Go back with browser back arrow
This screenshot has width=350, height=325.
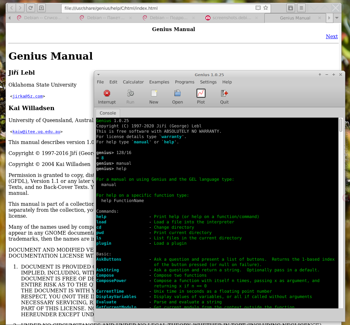[x=12, y=8]
